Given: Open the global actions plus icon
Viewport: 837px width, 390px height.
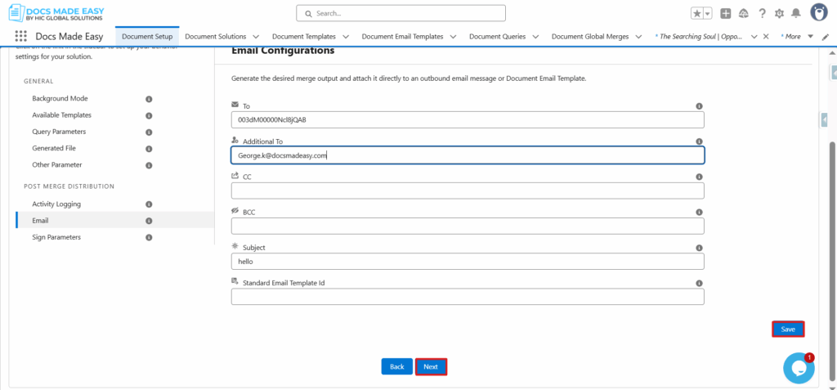Looking at the screenshot, I should 725,13.
